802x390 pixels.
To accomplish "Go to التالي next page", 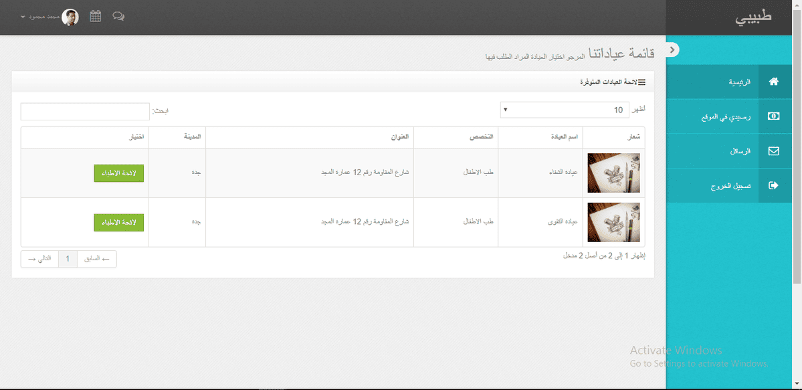I will coord(40,260).
